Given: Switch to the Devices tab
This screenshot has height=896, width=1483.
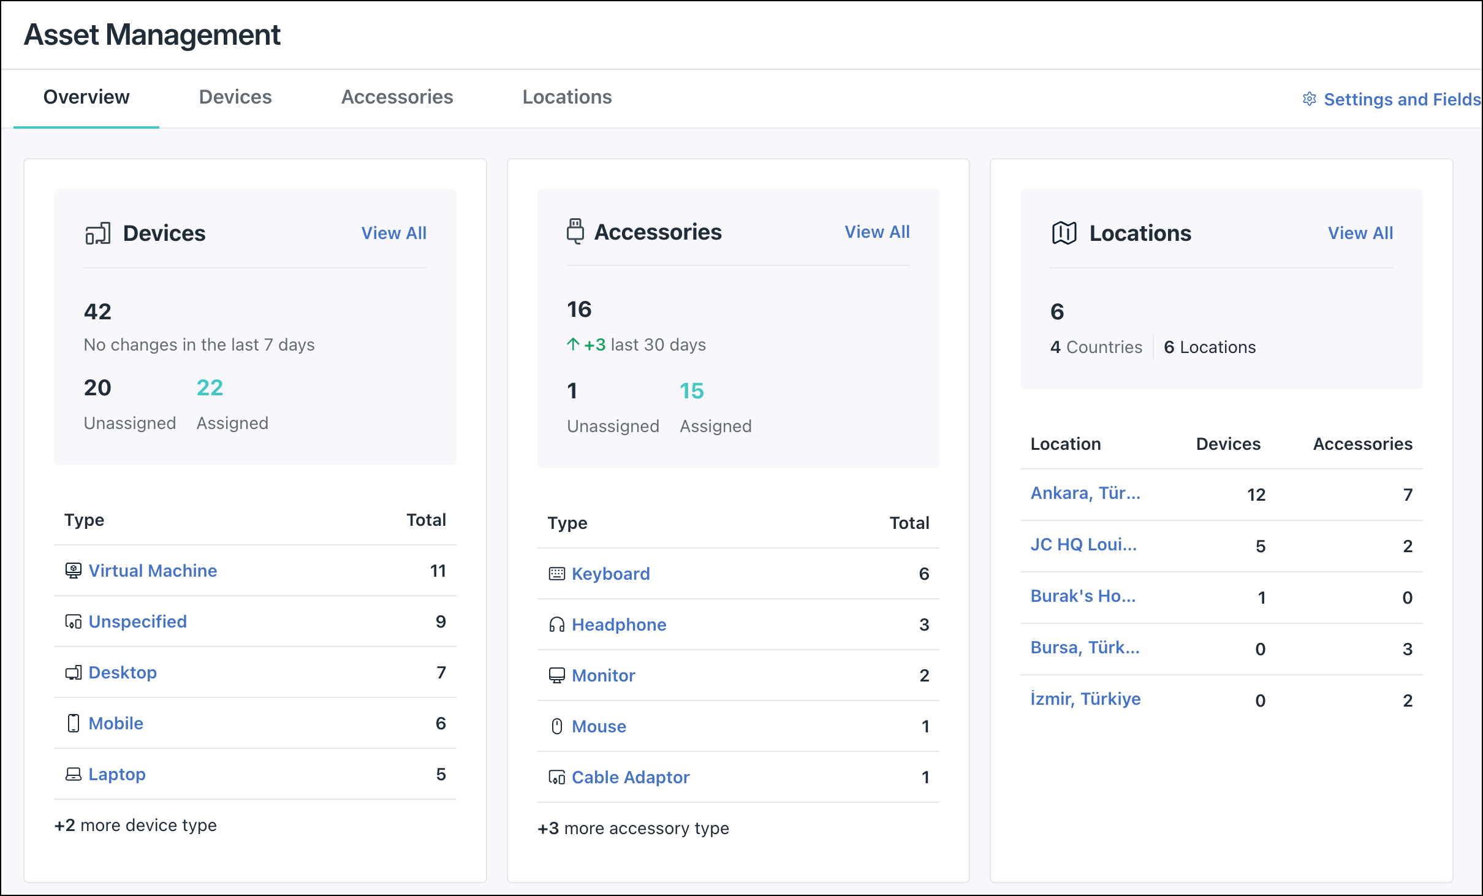Looking at the screenshot, I should [235, 97].
